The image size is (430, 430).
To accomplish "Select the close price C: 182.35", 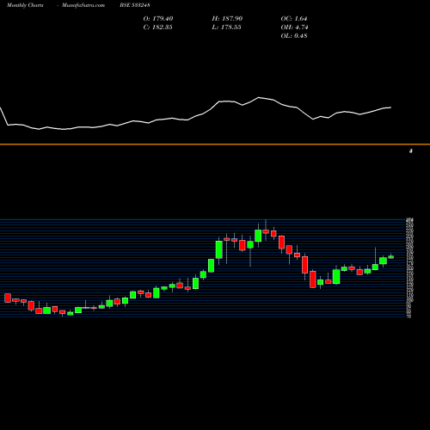I will point(157,27).
